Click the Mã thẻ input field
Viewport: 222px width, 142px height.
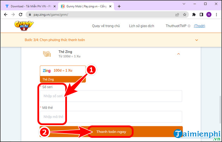111,117
